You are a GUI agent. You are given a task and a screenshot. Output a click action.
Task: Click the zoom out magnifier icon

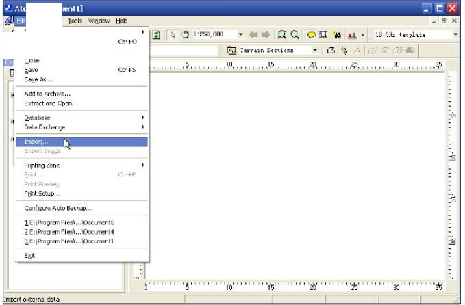pyautogui.click(x=294, y=35)
